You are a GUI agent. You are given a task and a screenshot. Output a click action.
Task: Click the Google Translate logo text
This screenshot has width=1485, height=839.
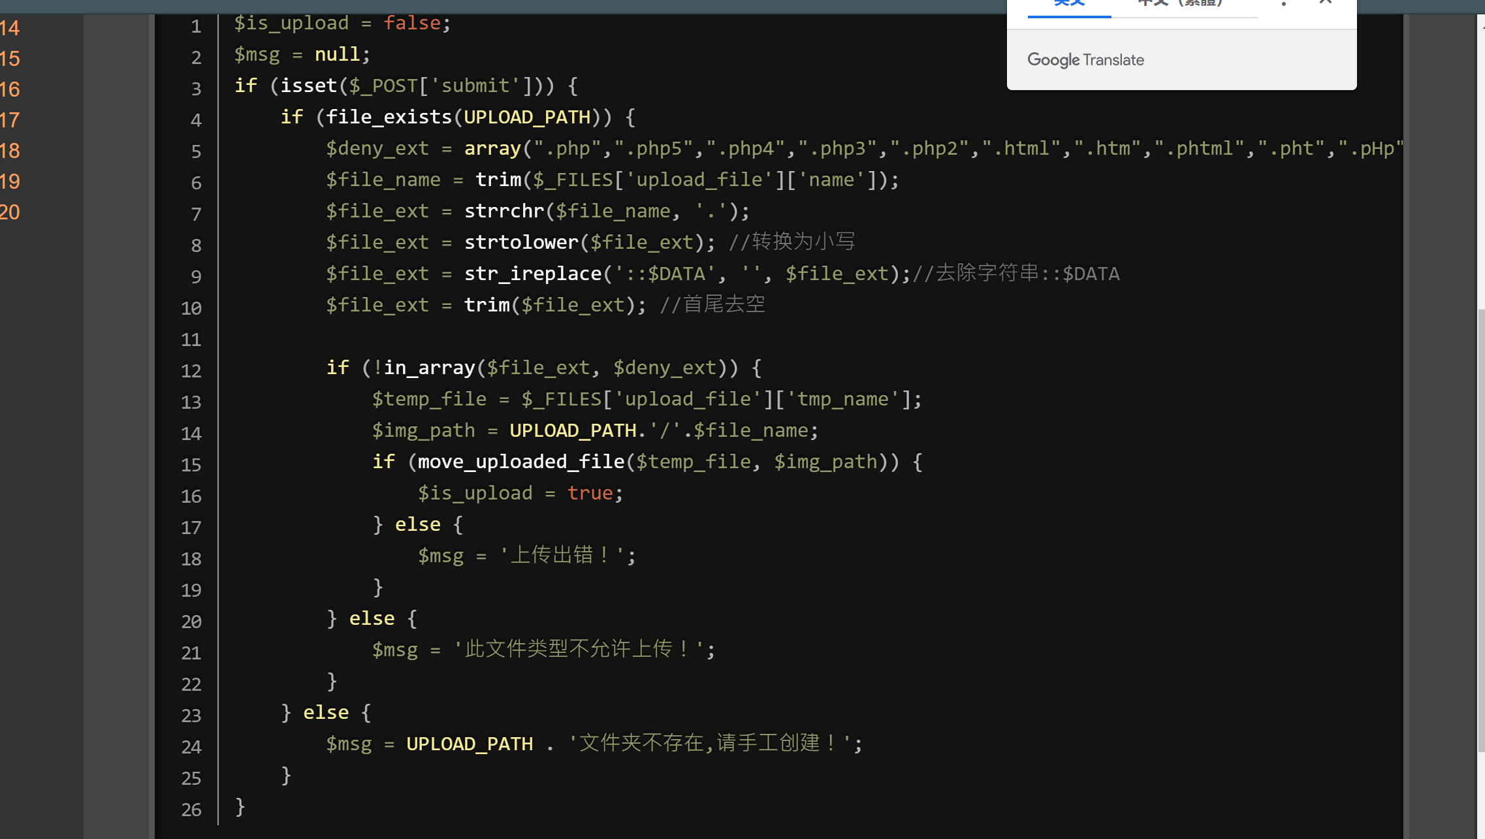[x=1085, y=60]
